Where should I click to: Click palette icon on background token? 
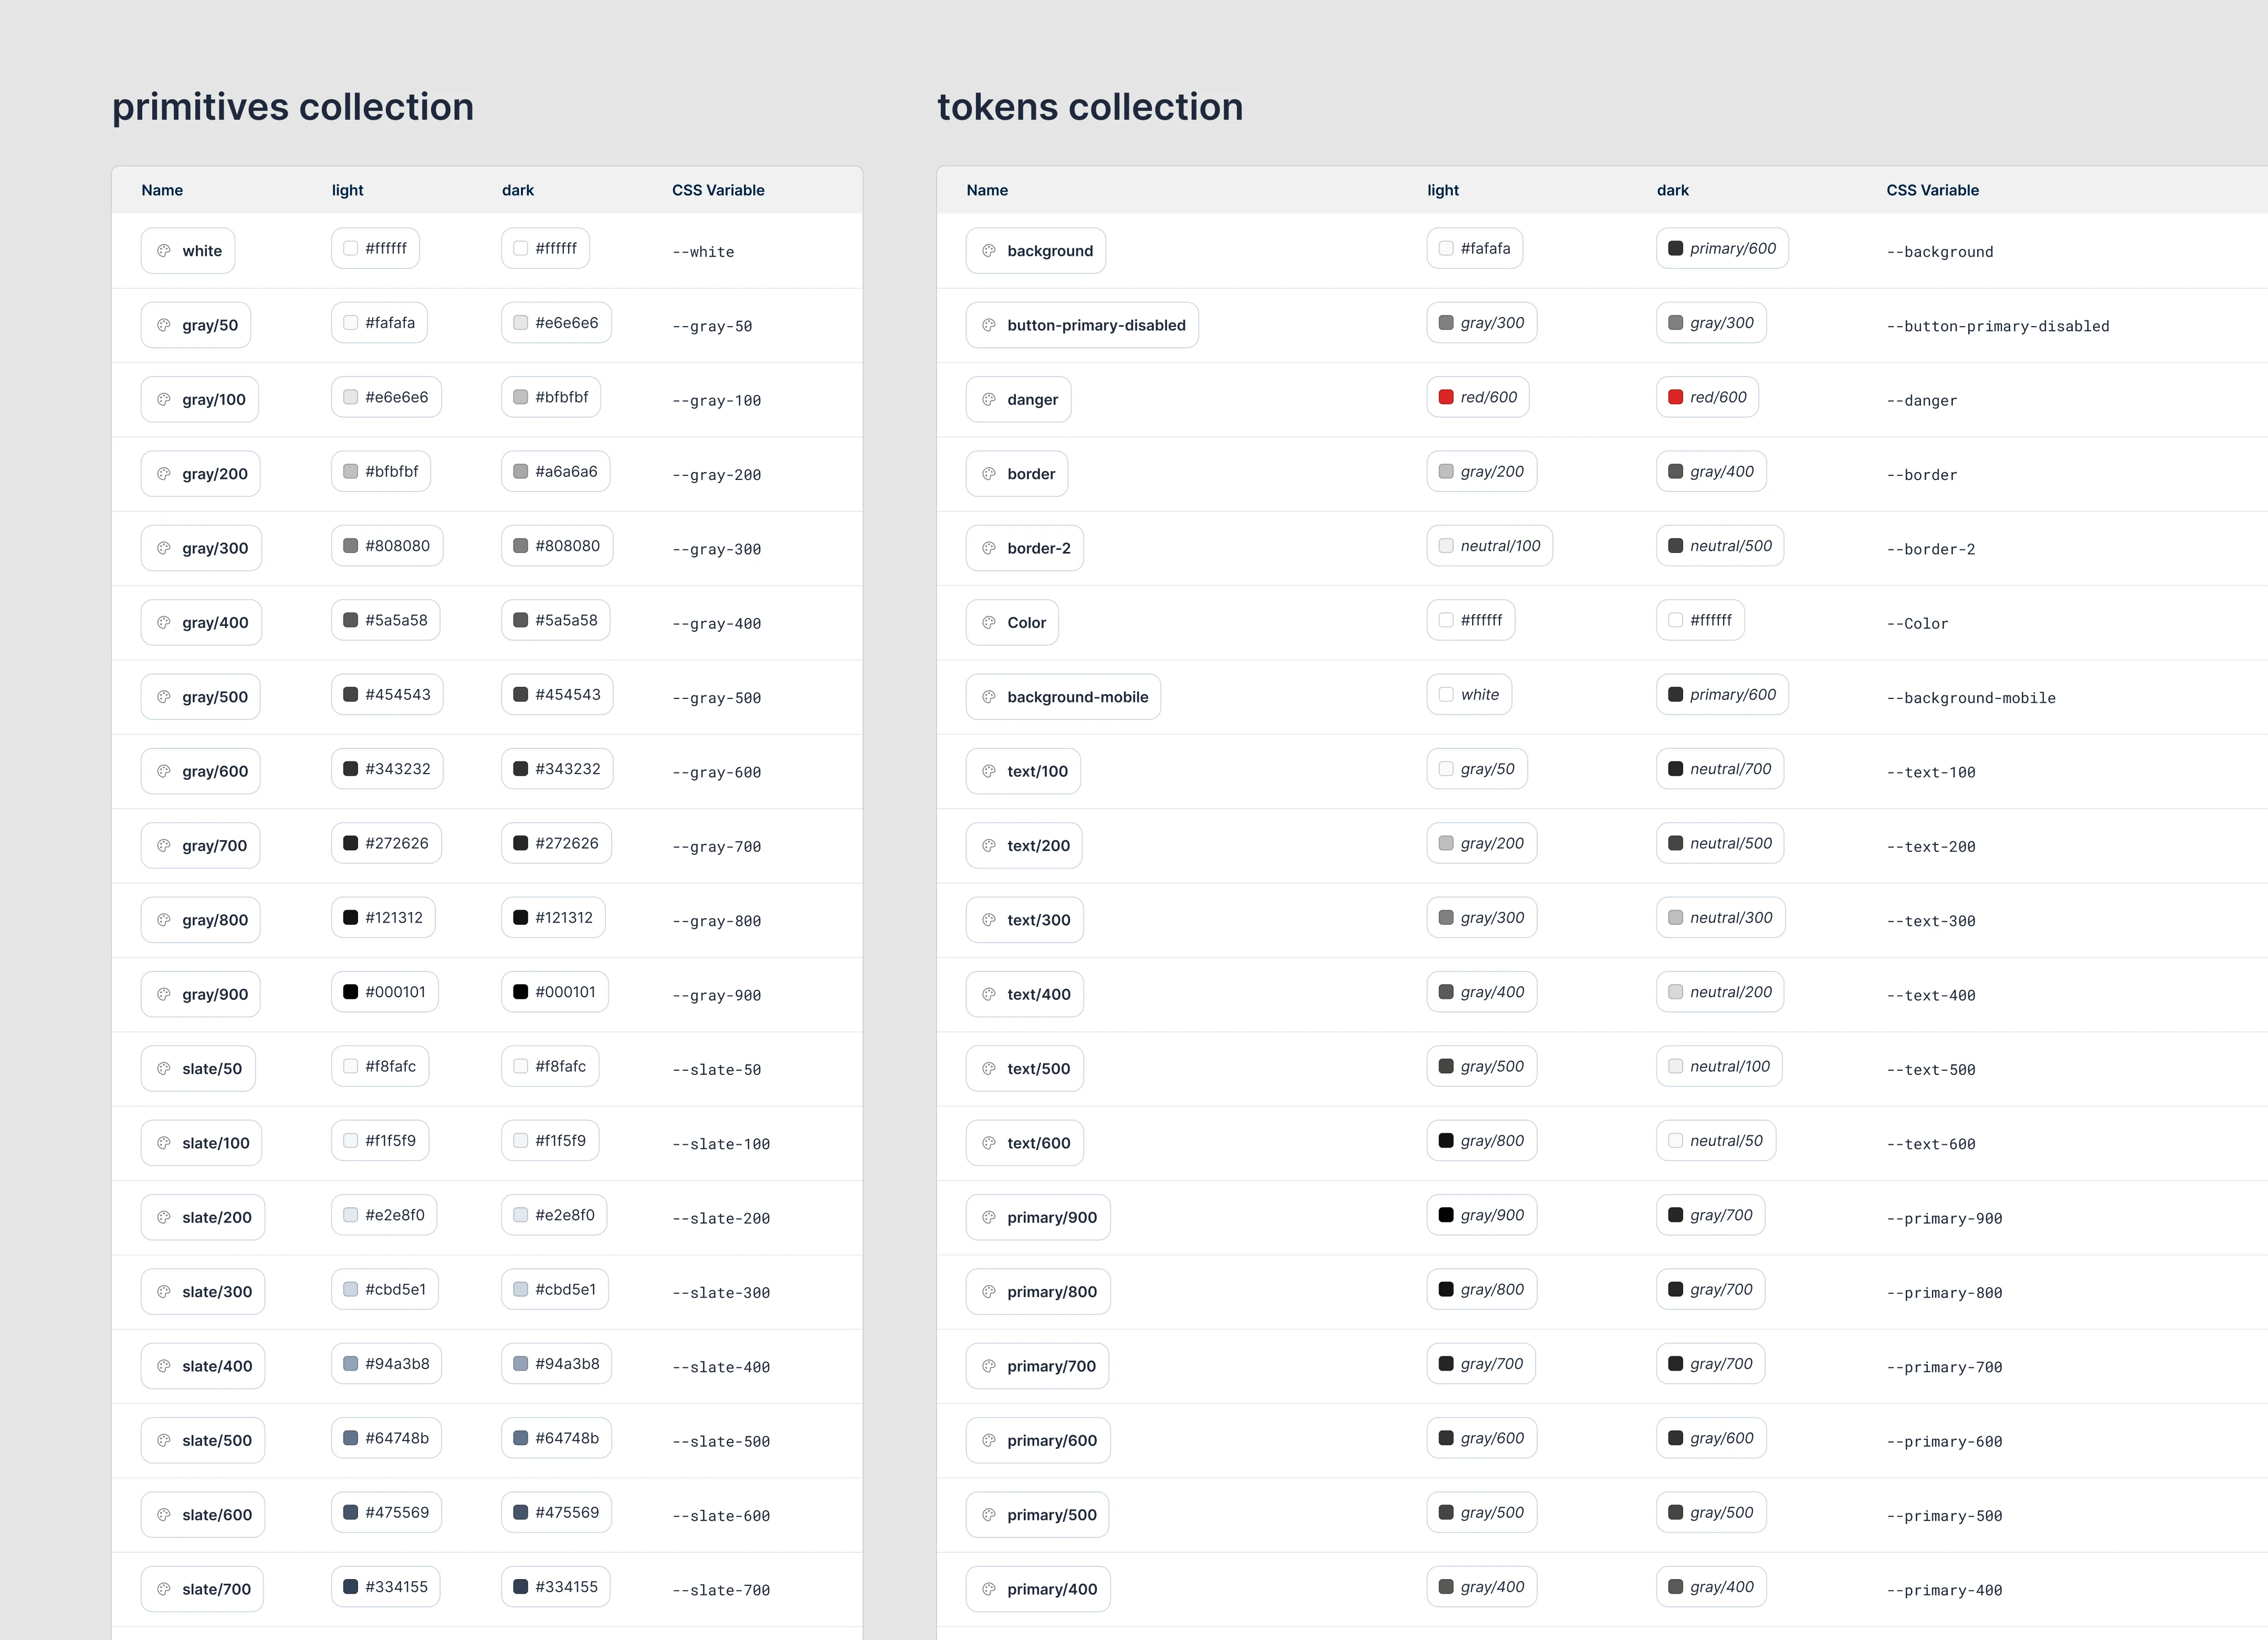point(989,251)
